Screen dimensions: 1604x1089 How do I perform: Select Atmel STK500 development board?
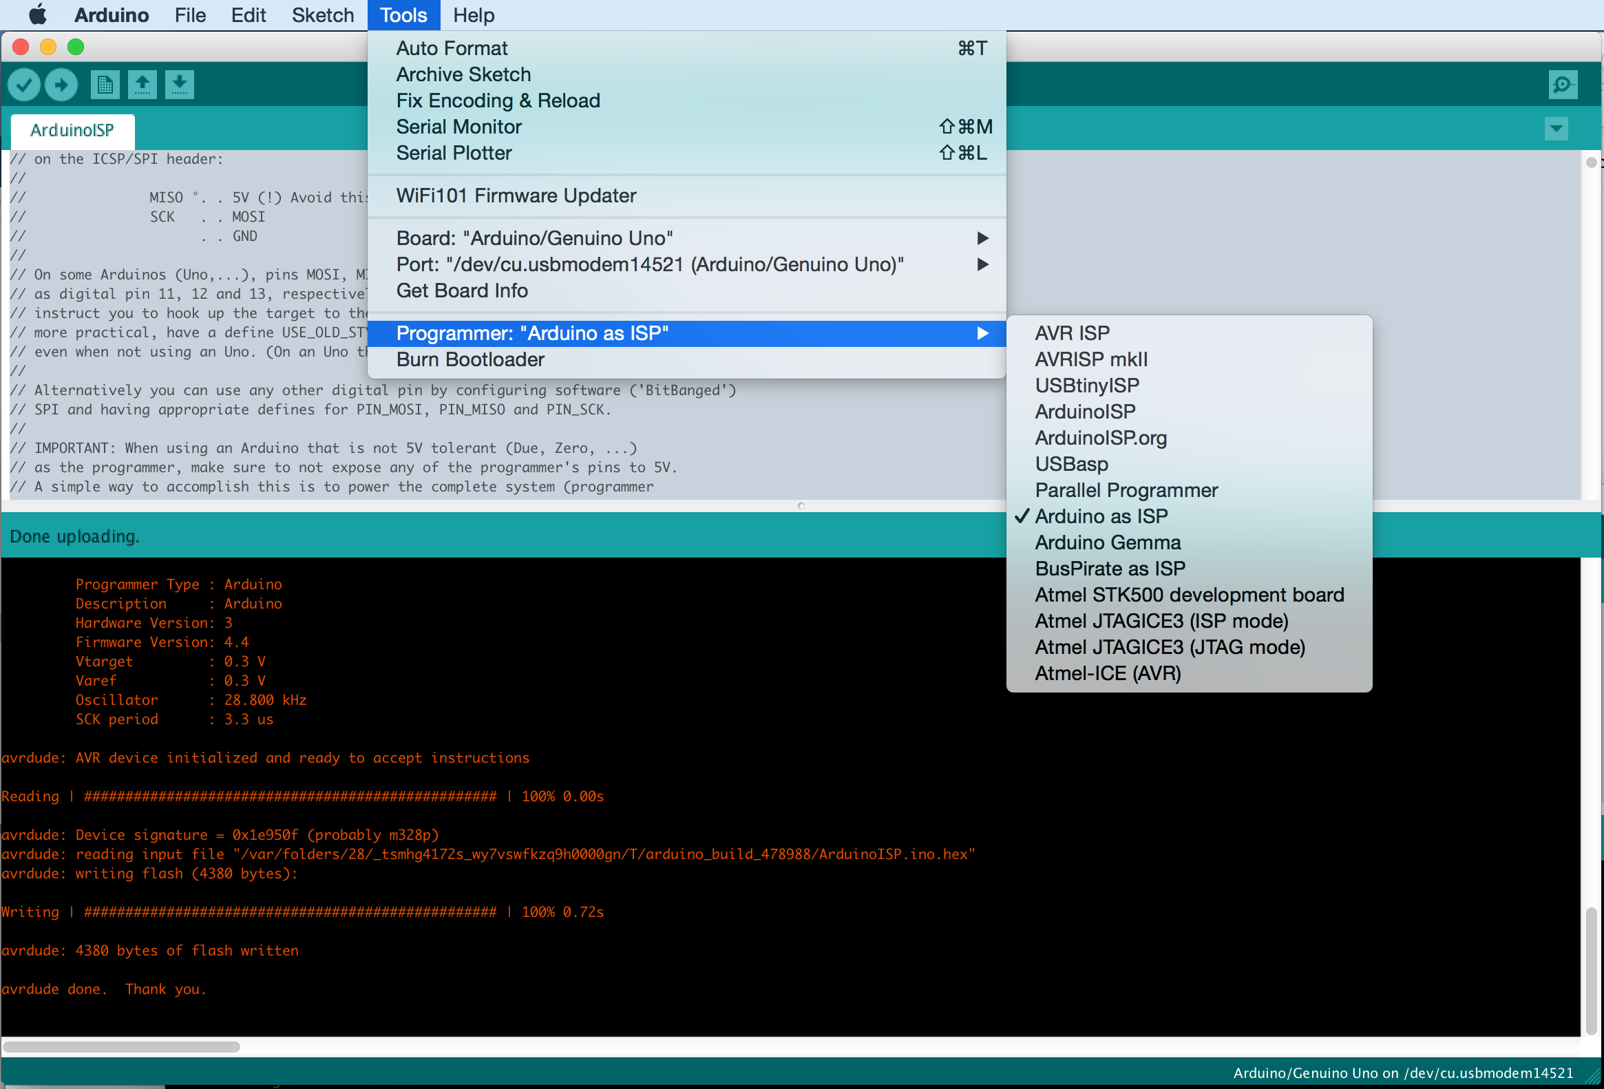[x=1189, y=595]
